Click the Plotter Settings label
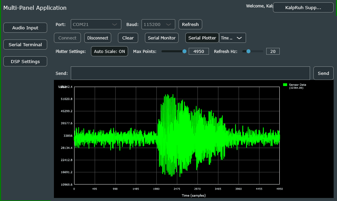Screen dimensions: 337x201 [70, 51]
